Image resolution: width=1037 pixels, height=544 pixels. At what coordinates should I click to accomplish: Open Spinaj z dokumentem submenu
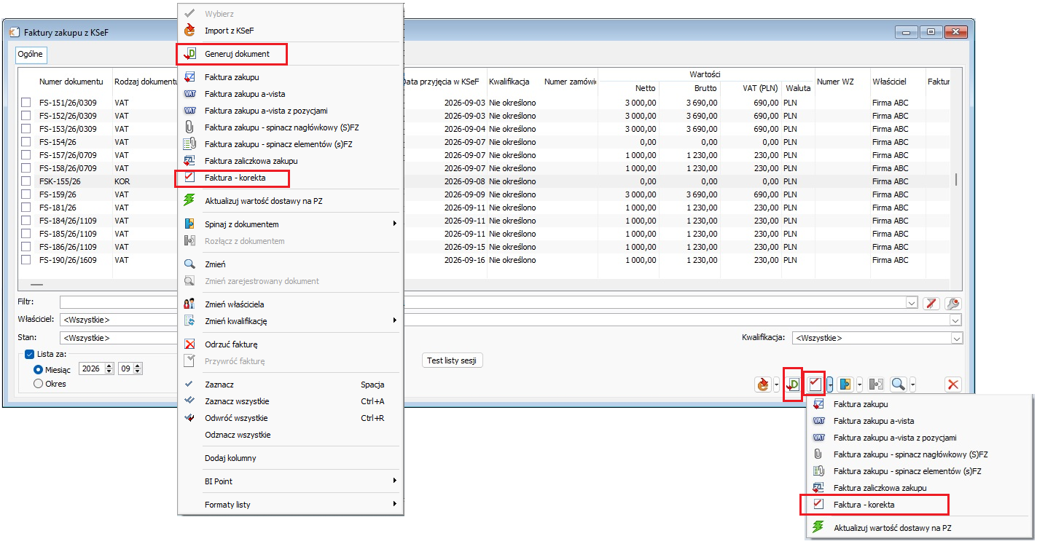pos(291,224)
